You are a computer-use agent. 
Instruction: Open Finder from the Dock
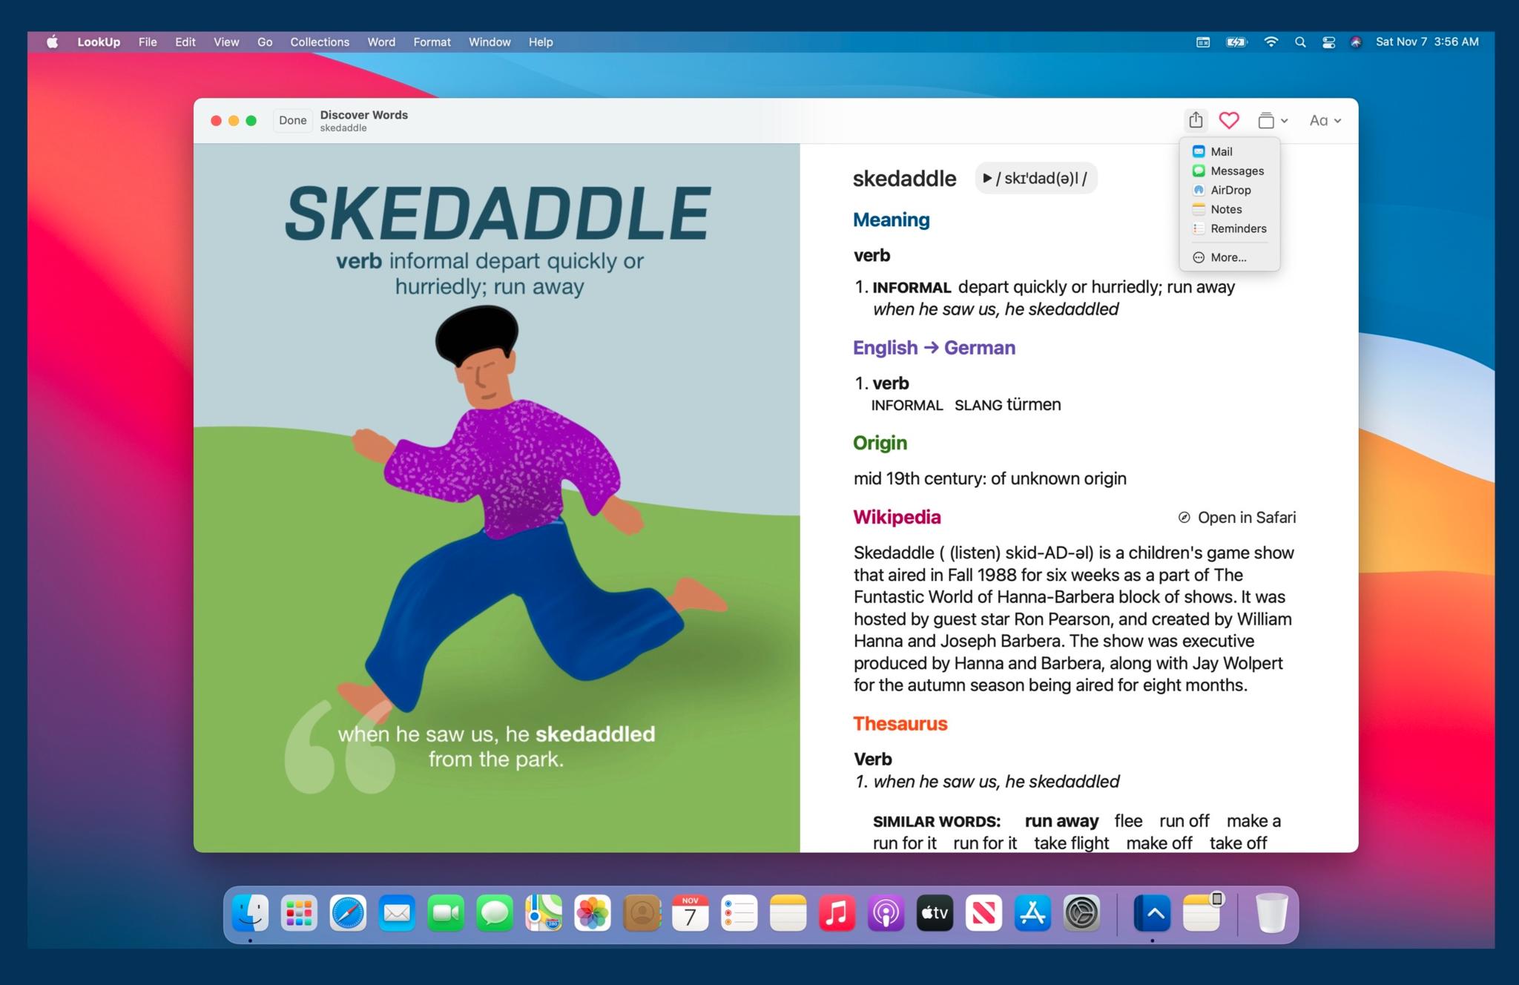(250, 913)
